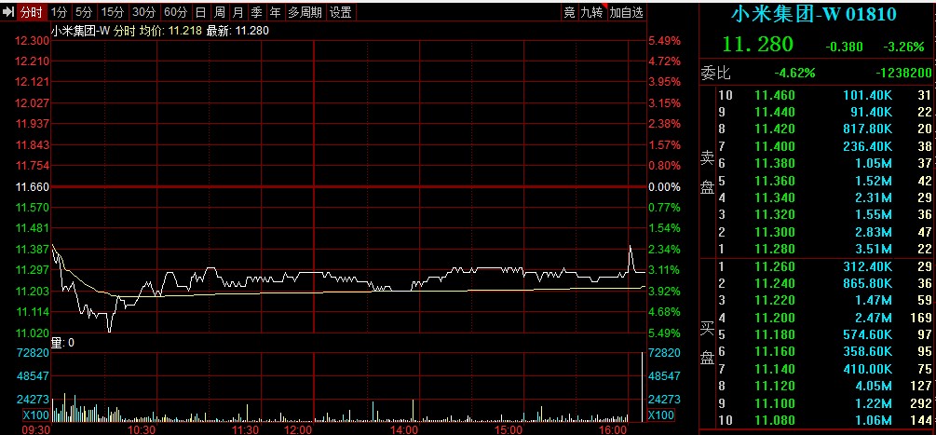
Task: Select bid level 9 price 11.100
Action: (774, 403)
